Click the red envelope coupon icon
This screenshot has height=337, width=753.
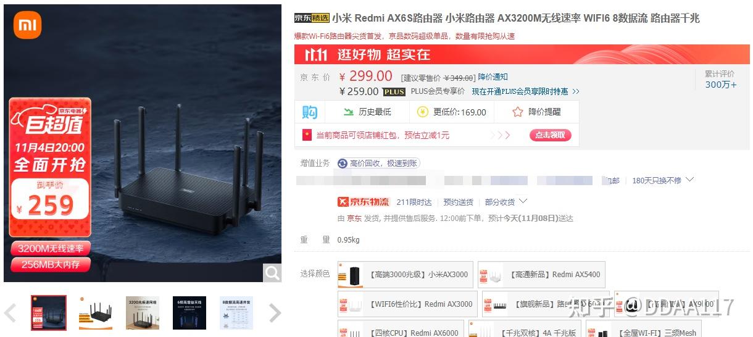[307, 135]
